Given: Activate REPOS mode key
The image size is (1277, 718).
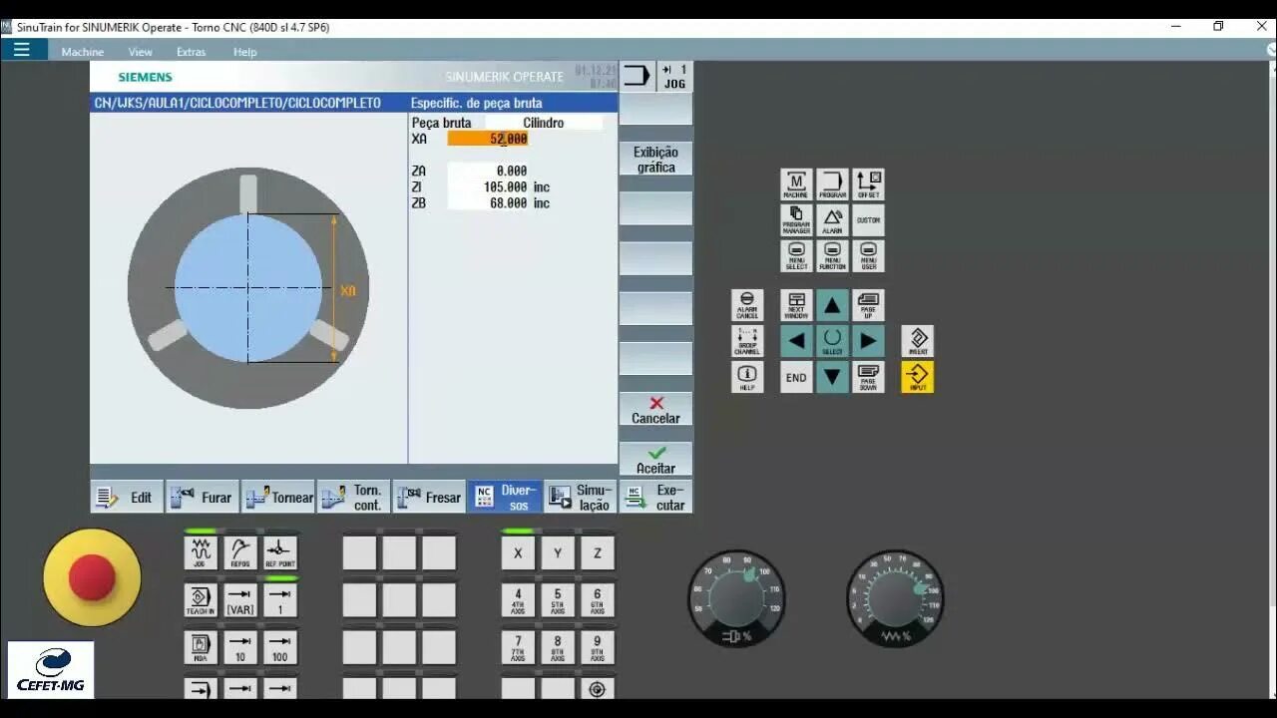Looking at the screenshot, I should (x=240, y=552).
